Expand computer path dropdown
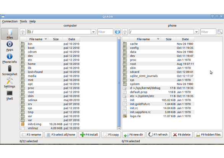Screen dimensions: 224x158 (x=93, y=32)
